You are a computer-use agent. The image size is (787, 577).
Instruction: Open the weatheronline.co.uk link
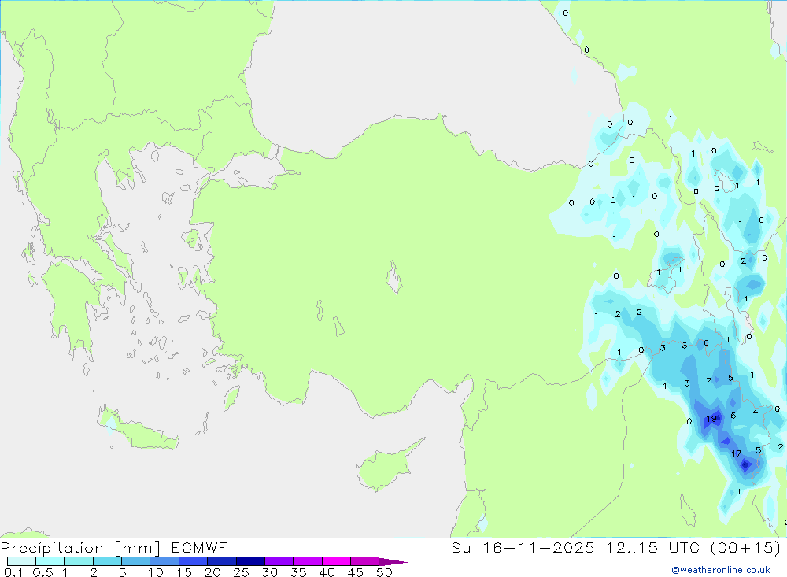tap(721, 570)
